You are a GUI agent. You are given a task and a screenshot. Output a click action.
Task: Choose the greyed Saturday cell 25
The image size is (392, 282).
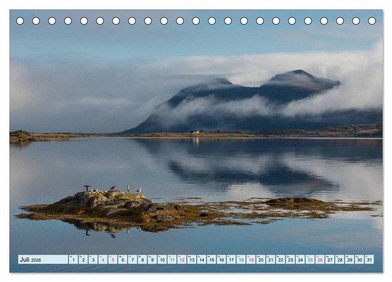click(x=310, y=259)
